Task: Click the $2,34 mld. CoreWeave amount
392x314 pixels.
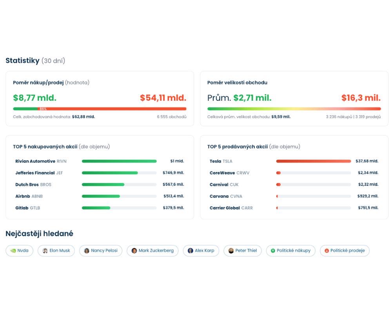Action: [368, 173]
